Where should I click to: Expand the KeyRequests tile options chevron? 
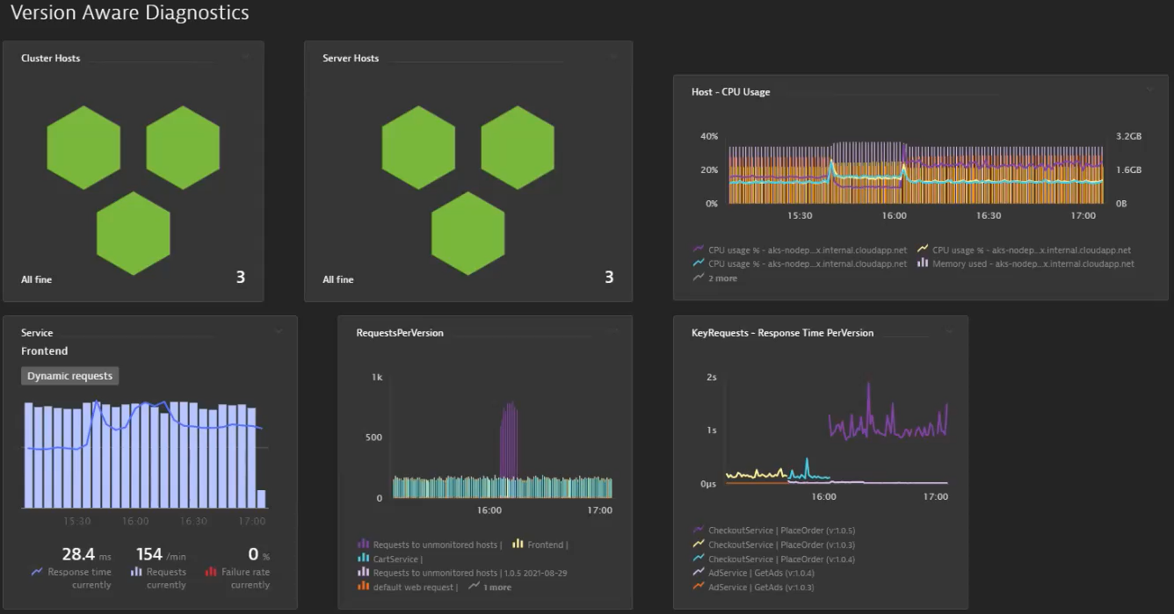[x=949, y=331]
